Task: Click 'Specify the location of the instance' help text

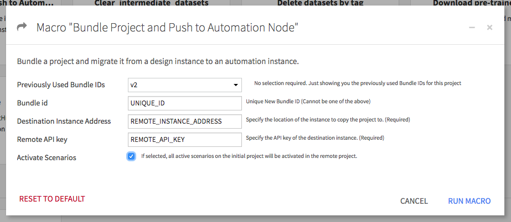Action: point(328,120)
